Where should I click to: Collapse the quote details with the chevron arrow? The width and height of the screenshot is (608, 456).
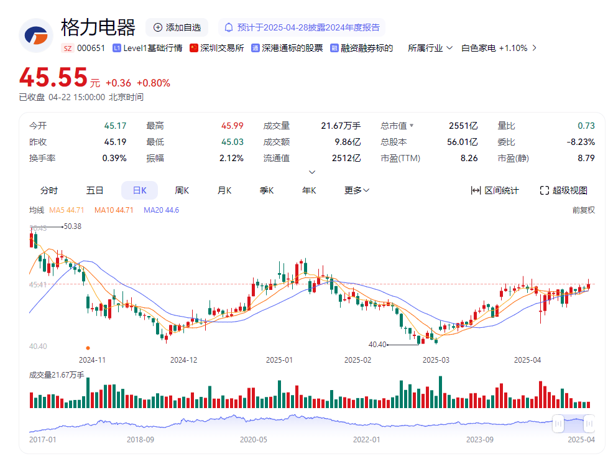coord(311,172)
